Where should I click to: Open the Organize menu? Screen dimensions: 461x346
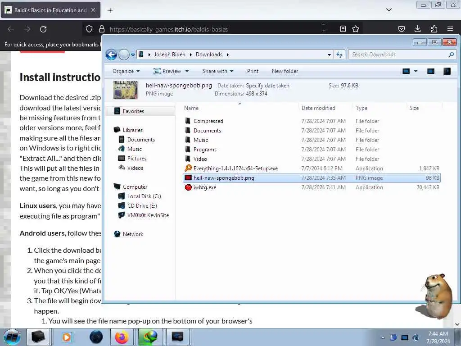tap(126, 71)
